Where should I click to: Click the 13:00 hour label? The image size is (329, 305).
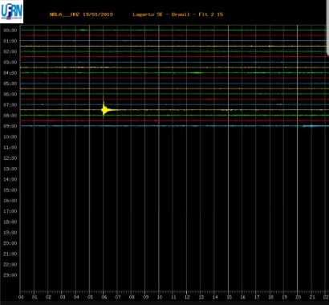point(10,169)
